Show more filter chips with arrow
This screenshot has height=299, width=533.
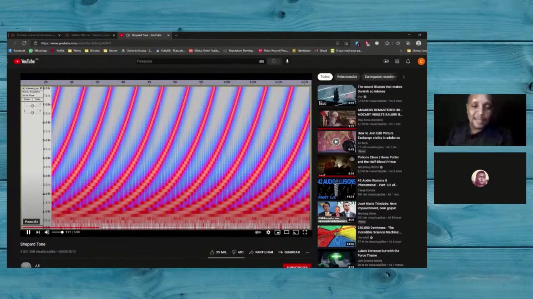403,77
